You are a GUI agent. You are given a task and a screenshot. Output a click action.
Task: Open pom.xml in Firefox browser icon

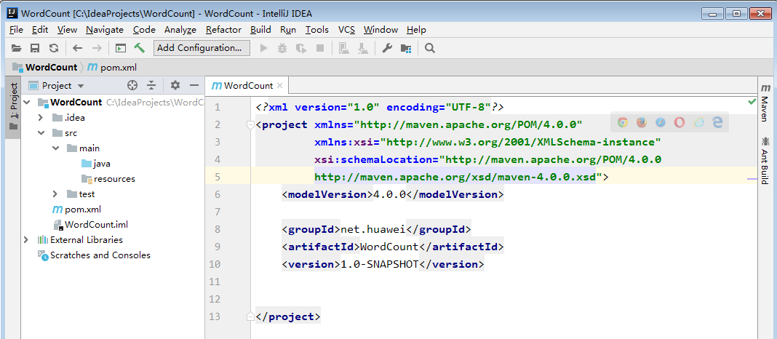pos(642,122)
